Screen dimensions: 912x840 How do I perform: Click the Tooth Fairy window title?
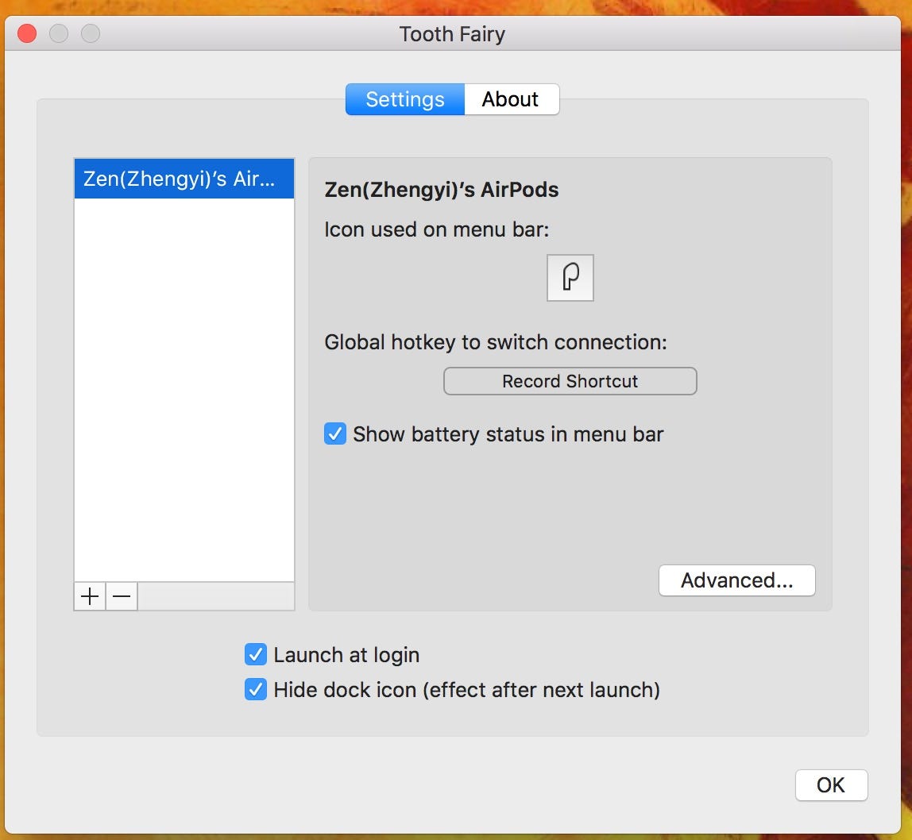[x=453, y=34]
